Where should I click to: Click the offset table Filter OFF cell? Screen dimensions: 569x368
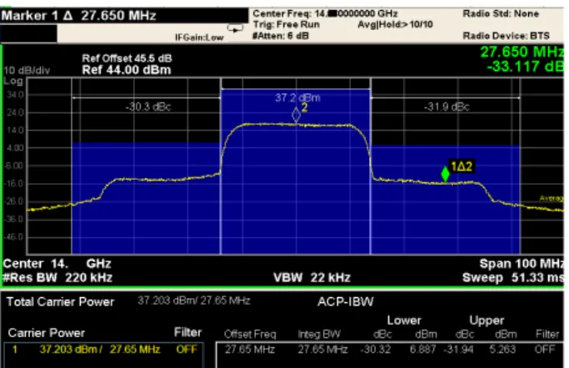coord(545,350)
